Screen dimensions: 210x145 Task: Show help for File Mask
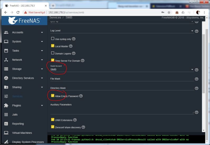(x=196, y=79)
